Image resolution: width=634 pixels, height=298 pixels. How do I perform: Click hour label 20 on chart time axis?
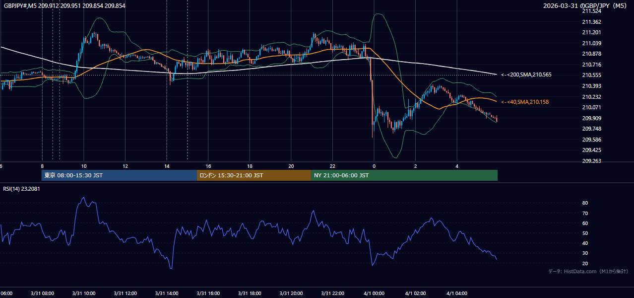coord(291,166)
